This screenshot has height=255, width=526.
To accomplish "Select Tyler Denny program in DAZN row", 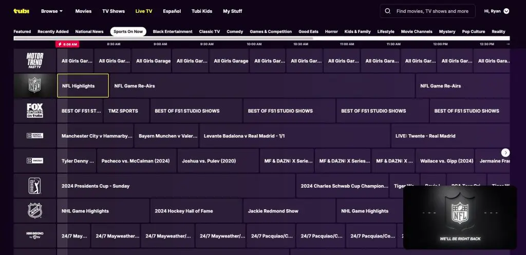I will click(77, 161).
